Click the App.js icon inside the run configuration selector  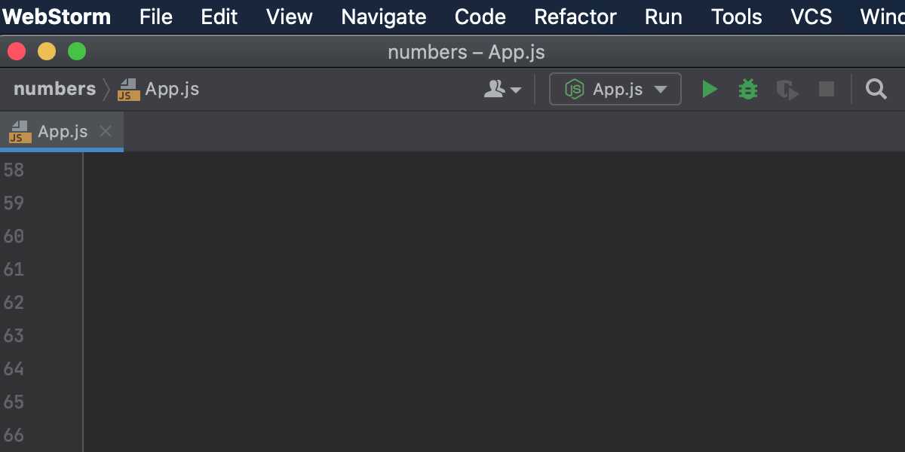click(574, 89)
